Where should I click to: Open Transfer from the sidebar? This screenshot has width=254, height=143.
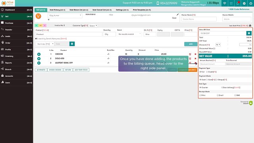click(2, 29)
